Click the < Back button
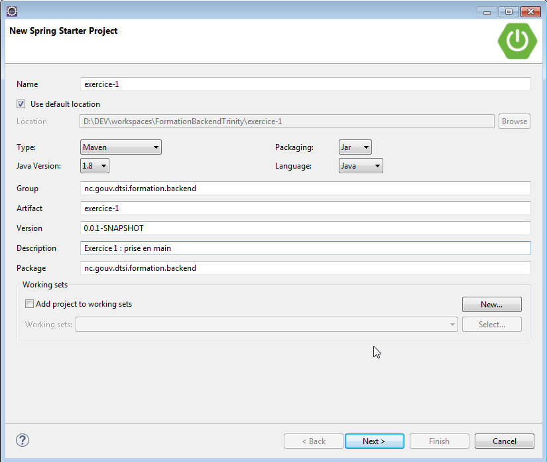The height and width of the screenshot is (462, 547). 313,441
